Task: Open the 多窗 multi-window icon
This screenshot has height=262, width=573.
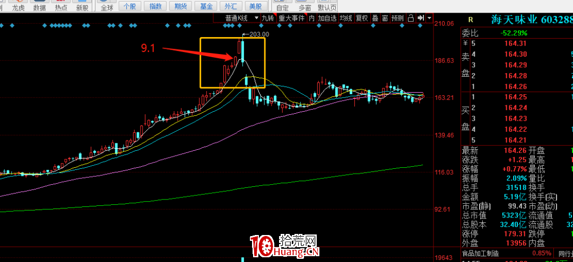Action: 305,5
